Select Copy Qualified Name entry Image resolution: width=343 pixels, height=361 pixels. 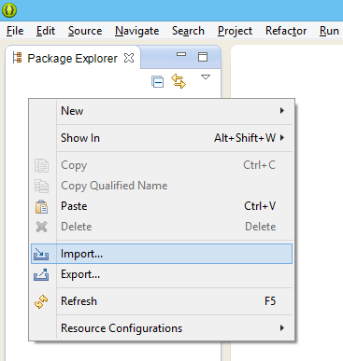tap(162, 186)
